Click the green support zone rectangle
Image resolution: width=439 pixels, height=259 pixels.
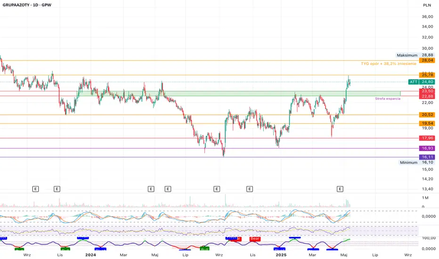pyautogui.click(x=239, y=94)
